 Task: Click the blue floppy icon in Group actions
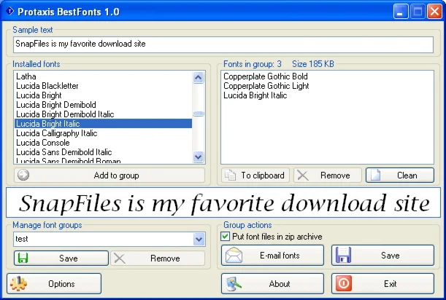[x=343, y=255]
